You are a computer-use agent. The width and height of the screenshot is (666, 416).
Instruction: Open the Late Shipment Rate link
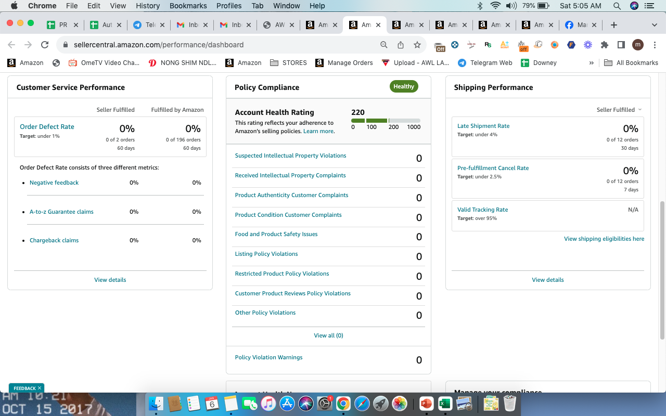click(x=483, y=126)
